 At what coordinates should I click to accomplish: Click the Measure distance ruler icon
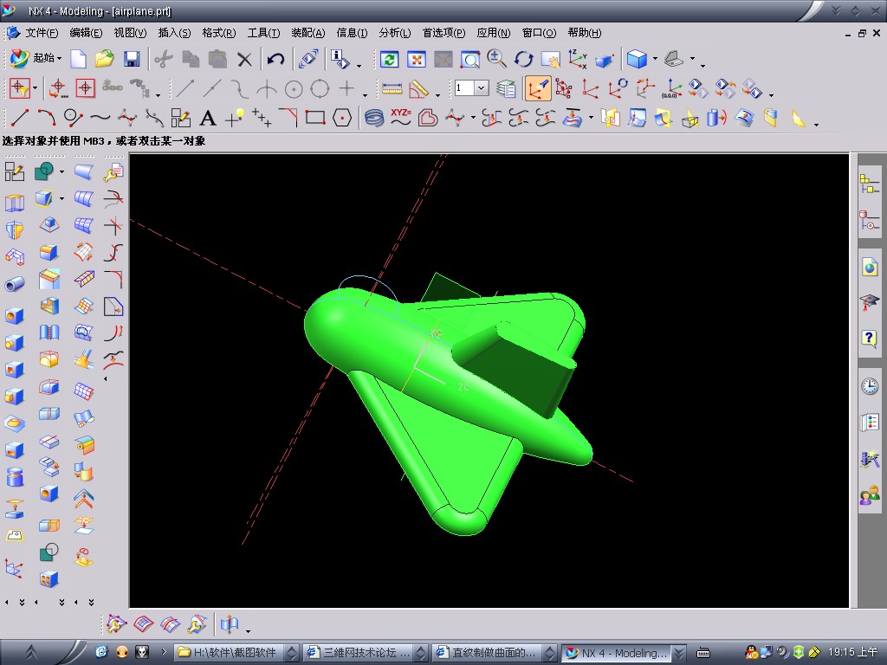point(392,88)
